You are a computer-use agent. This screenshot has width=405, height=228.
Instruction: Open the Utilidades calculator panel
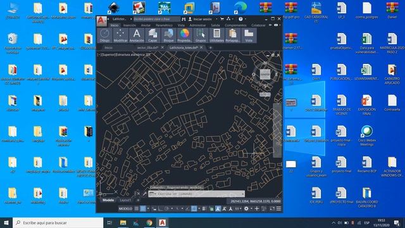(x=216, y=35)
